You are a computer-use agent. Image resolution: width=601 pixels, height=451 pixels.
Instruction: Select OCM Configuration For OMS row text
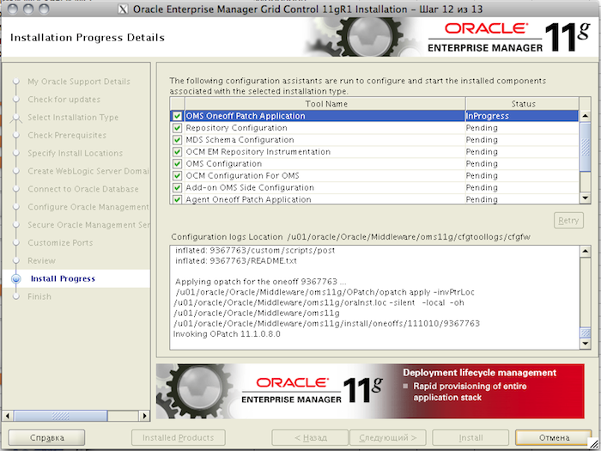242,175
